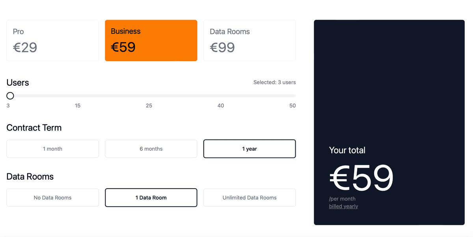Screen dimensions: 473x237
Task: Click the €59 total price display
Action: [361, 177]
